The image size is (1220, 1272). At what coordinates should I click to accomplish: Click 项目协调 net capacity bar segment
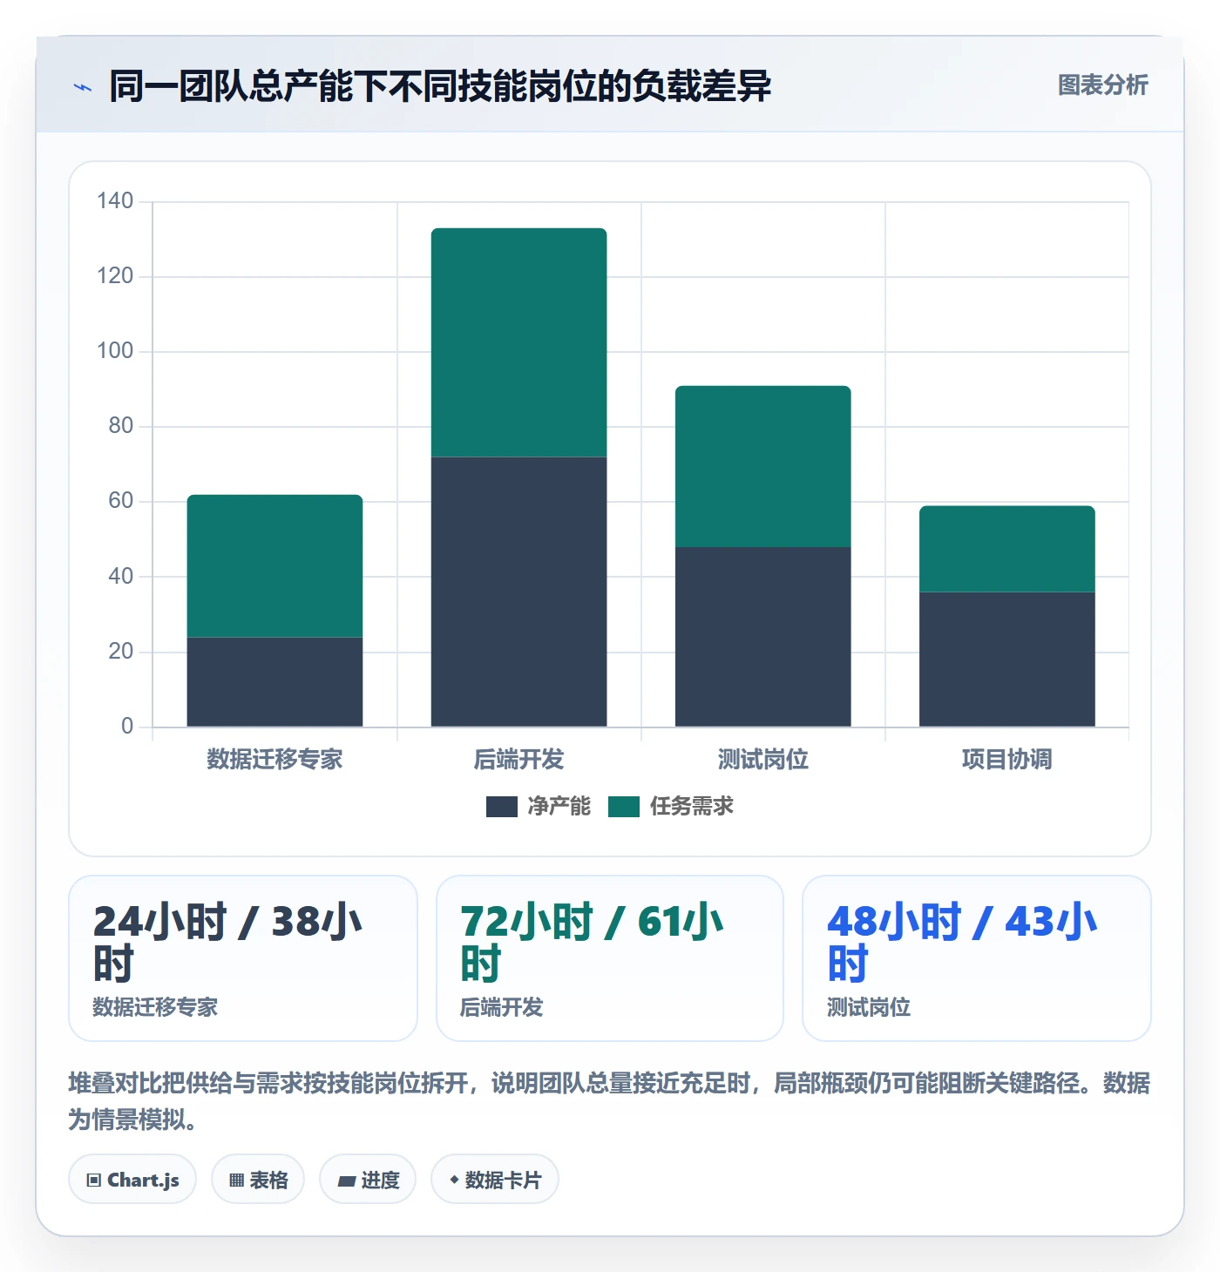click(1006, 660)
